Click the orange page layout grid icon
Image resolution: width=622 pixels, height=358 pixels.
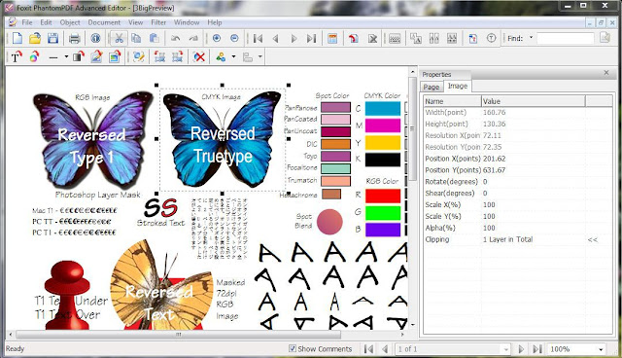click(332, 39)
